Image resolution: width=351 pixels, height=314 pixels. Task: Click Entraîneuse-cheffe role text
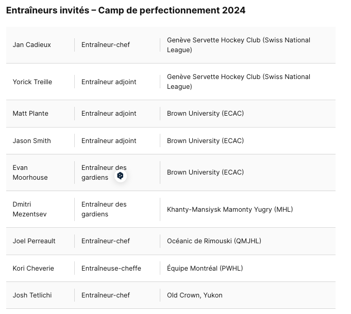pos(111,268)
